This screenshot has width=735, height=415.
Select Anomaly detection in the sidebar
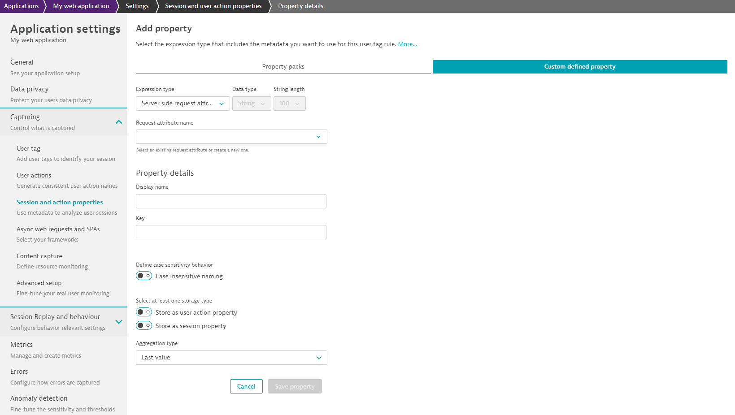pyautogui.click(x=39, y=398)
